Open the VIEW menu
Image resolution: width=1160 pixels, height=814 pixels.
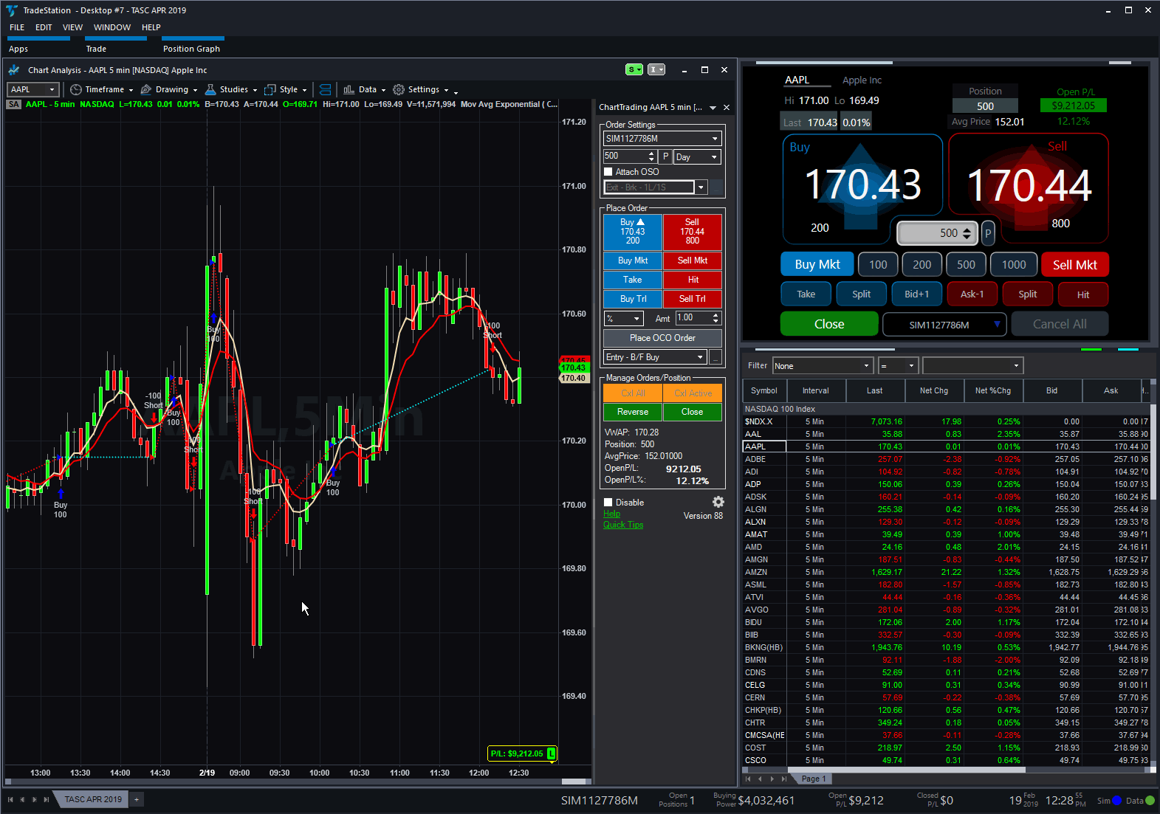(72, 27)
